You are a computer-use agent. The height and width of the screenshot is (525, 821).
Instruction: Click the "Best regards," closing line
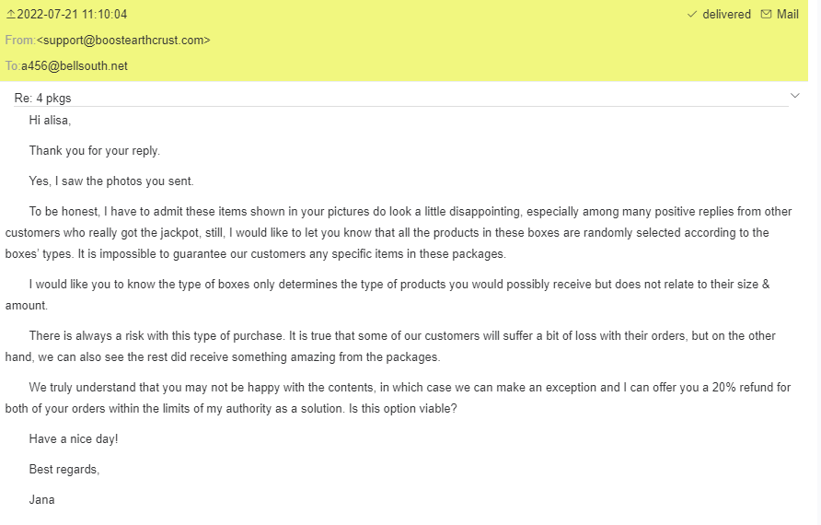(64, 470)
